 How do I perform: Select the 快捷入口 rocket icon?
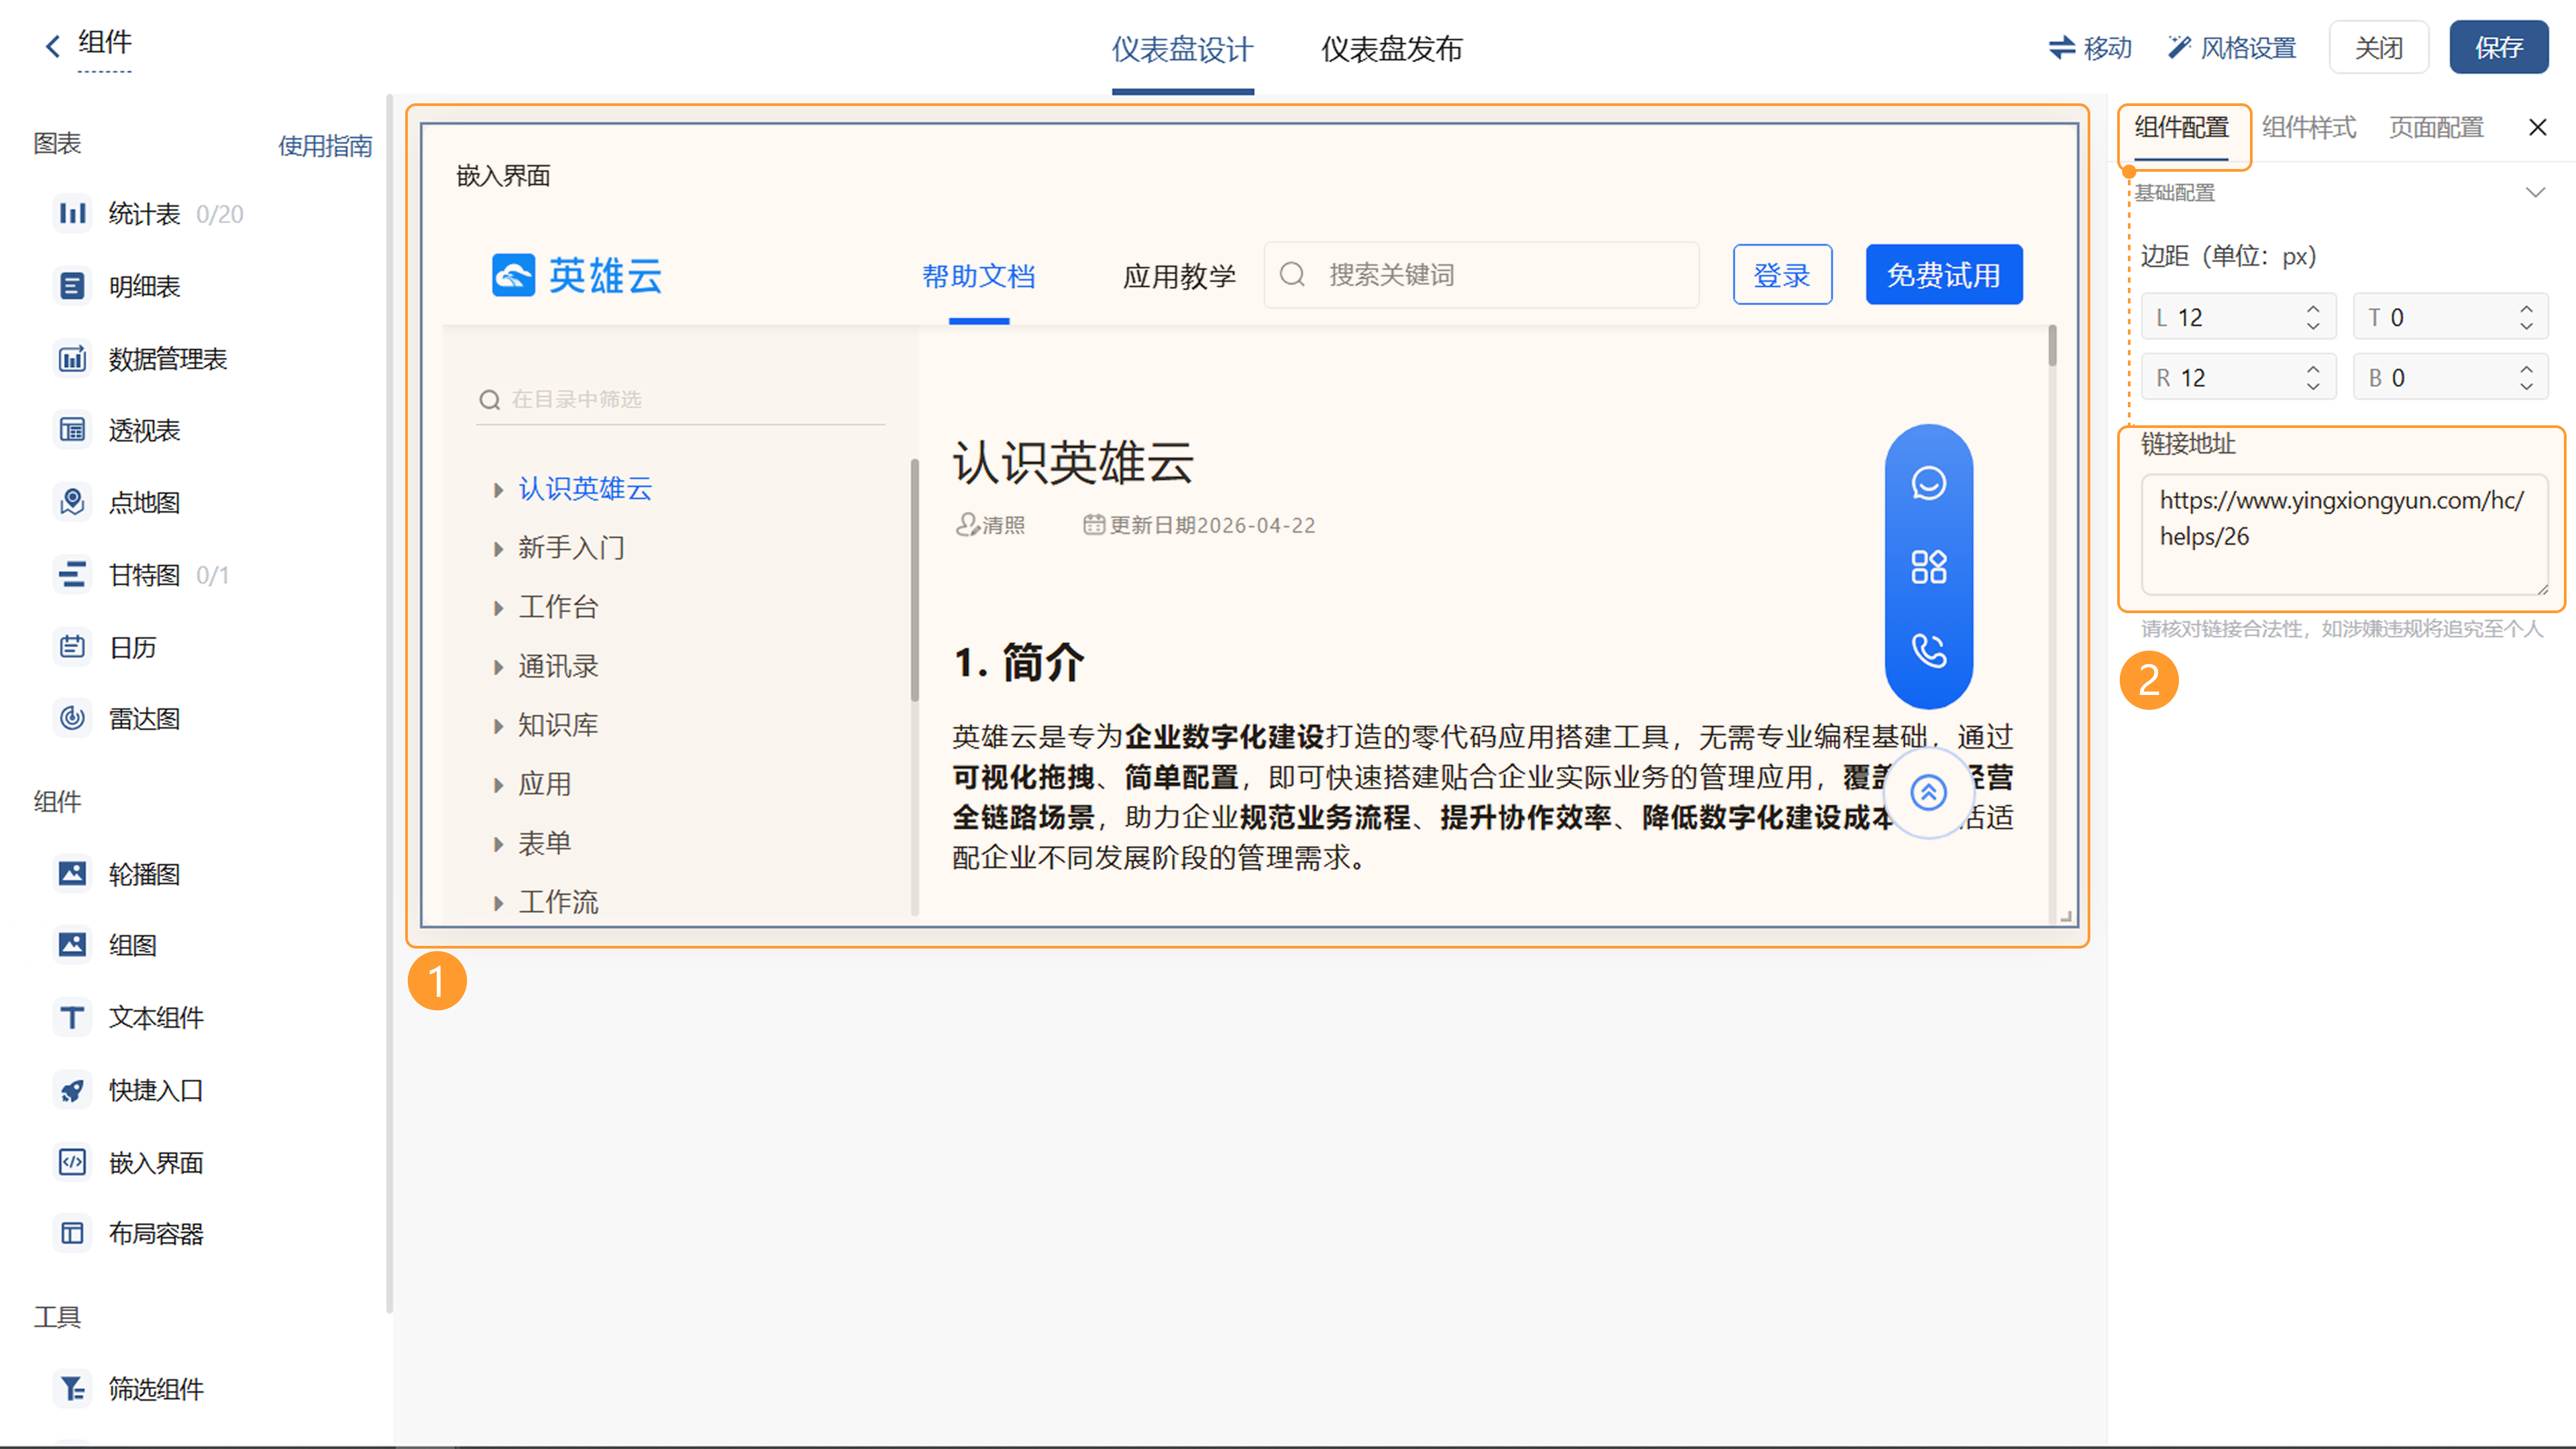point(72,1089)
